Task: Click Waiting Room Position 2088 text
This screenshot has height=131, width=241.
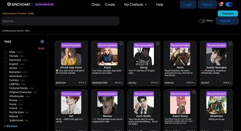Action: click(18, 13)
